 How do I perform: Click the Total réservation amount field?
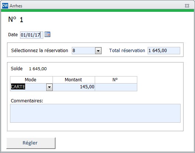tap(164, 51)
